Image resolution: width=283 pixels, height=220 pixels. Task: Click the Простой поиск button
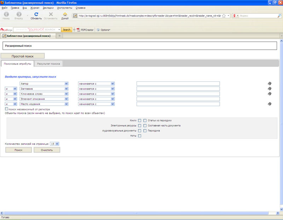click(x=23, y=56)
